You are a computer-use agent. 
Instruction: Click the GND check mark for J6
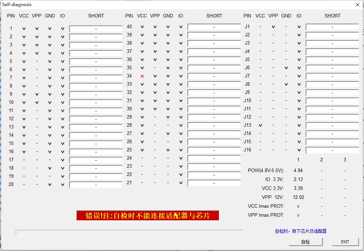tap(286, 68)
